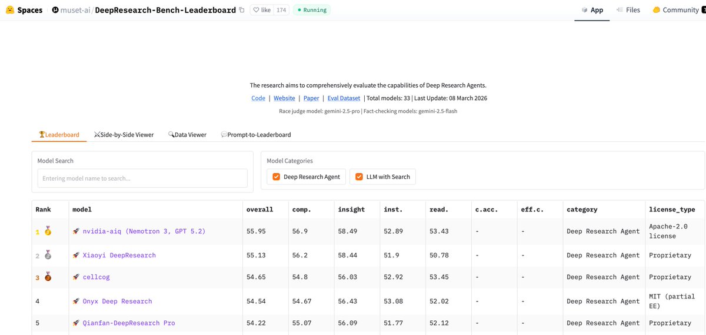Select overall score 55.95
The image size is (706, 335).
click(256, 231)
